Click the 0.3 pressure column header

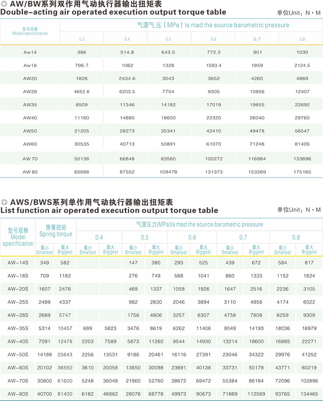point(81,39)
